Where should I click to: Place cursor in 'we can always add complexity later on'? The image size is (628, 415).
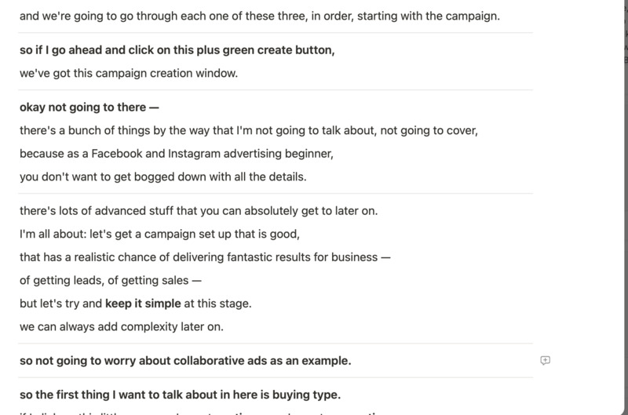click(122, 326)
